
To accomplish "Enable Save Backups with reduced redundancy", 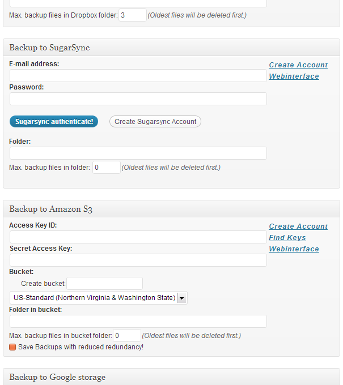I will [x=12, y=346].
